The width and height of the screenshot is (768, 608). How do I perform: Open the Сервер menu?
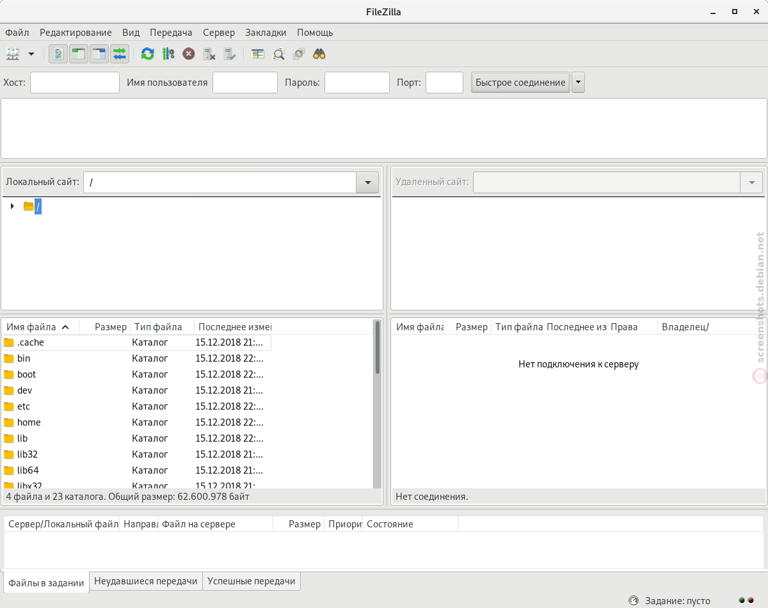point(219,33)
